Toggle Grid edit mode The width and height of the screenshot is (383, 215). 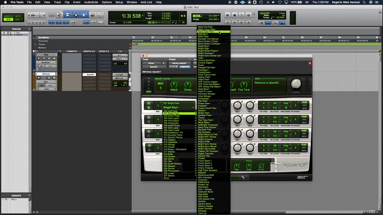18,19
